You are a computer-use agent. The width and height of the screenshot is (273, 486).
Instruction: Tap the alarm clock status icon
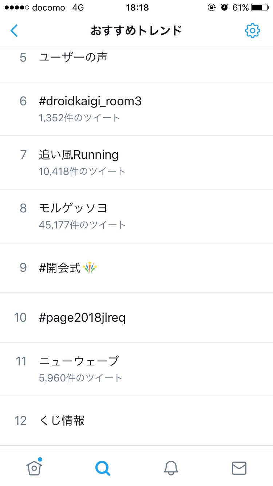pos(225,7)
